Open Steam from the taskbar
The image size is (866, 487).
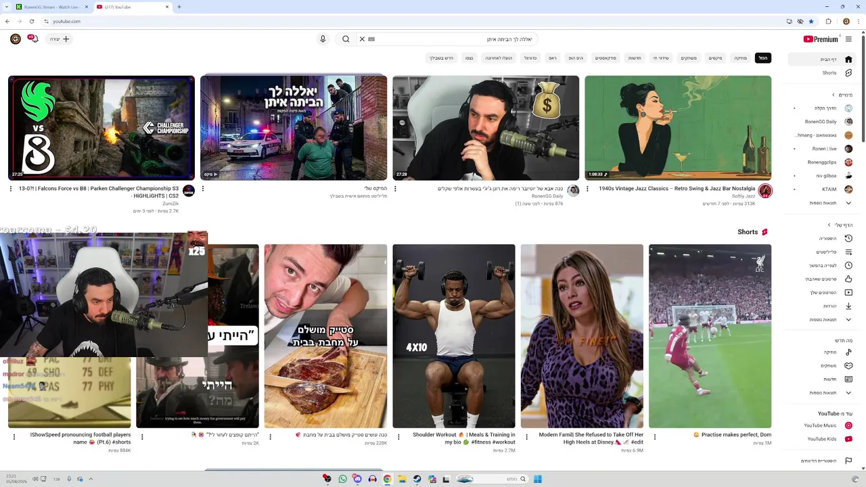(417, 479)
